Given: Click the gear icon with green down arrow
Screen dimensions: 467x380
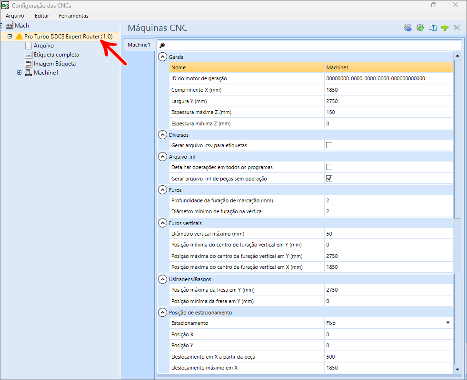Looking at the screenshot, I should pos(420,28).
